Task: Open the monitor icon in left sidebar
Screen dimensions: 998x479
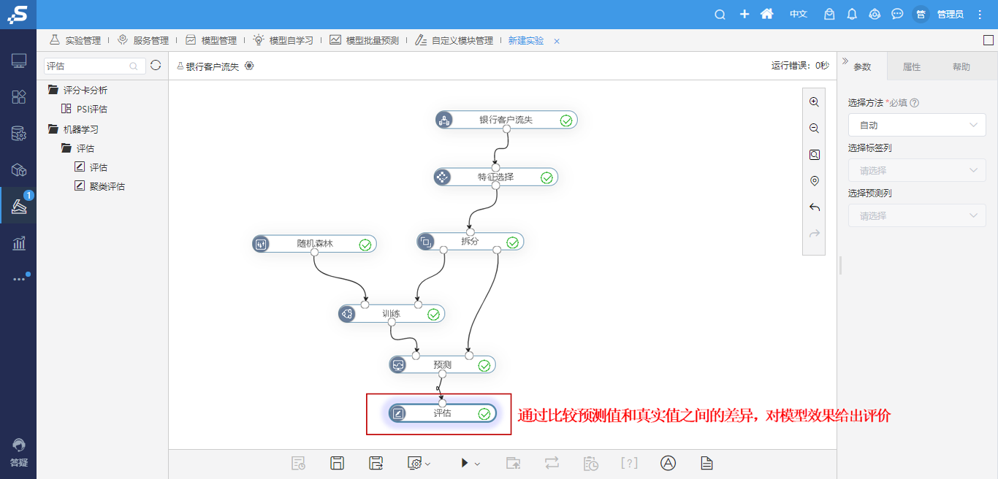Action: click(x=19, y=61)
